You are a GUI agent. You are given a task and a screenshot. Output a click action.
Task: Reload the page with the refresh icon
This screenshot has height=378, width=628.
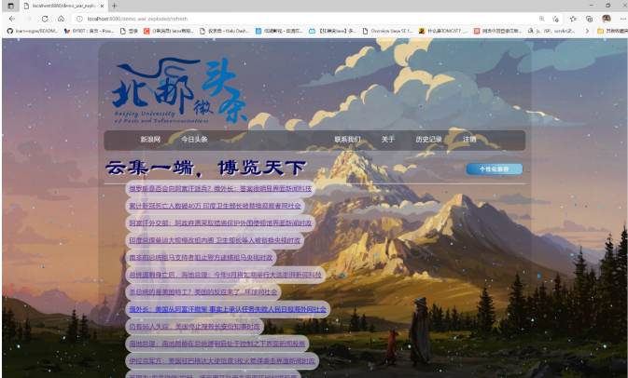(45, 19)
